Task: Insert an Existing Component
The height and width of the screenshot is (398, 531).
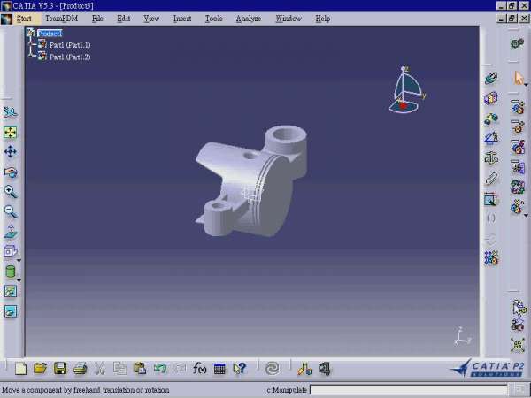Action: click(518, 167)
